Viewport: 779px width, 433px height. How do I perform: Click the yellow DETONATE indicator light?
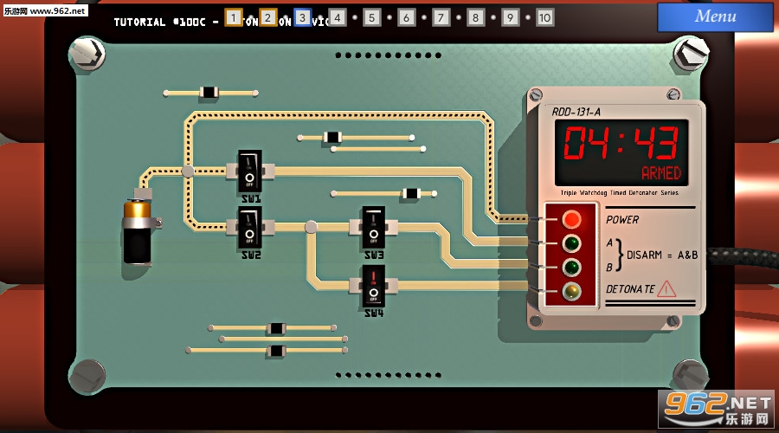click(571, 290)
